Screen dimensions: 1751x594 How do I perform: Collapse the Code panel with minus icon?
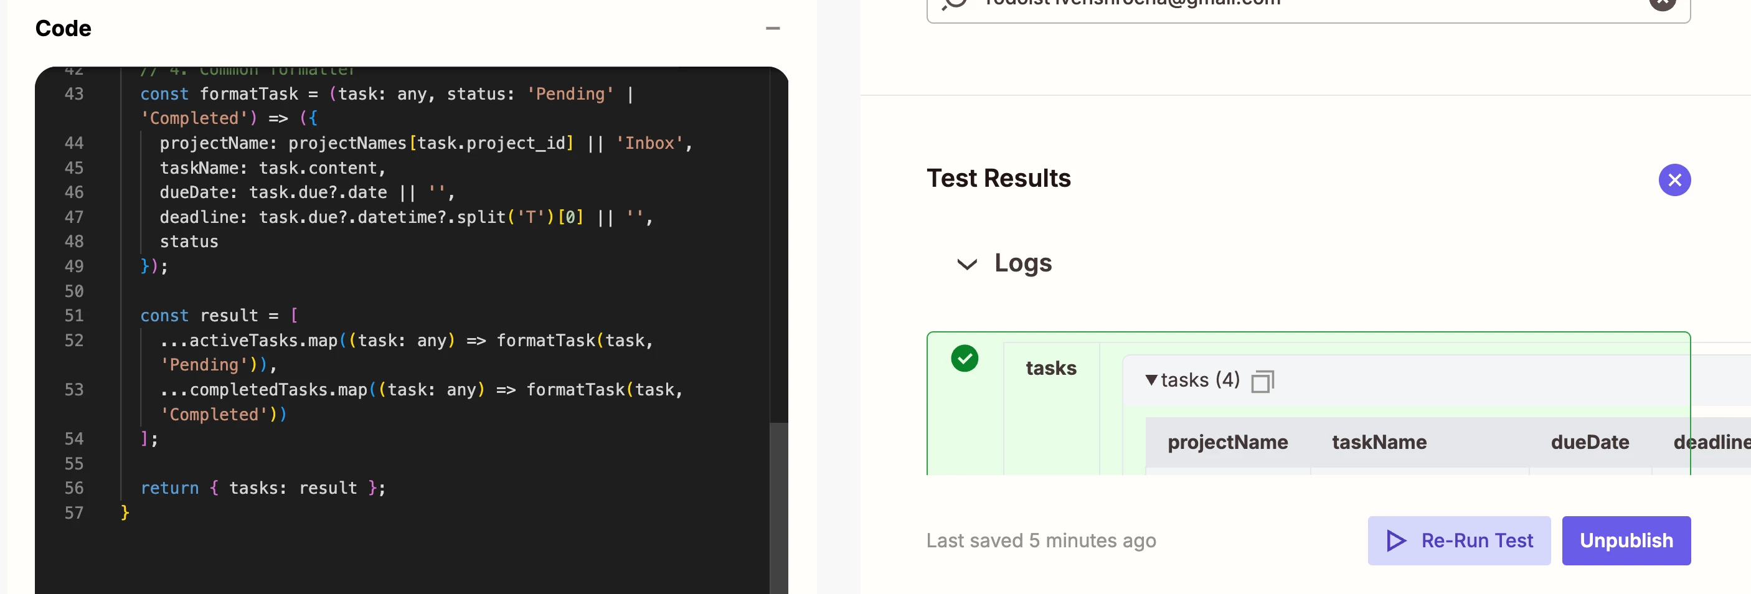pyautogui.click(x=773, y=29)
